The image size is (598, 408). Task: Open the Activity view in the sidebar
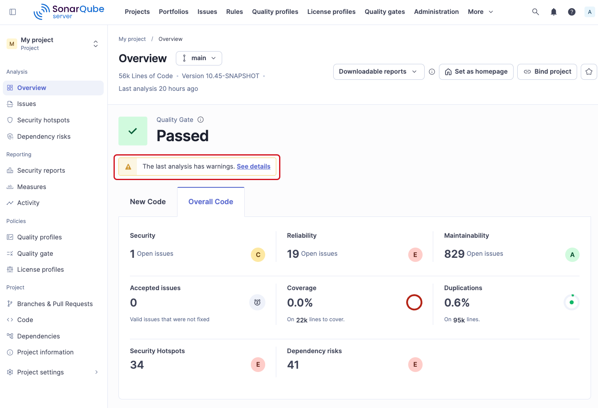click(28, 203)
